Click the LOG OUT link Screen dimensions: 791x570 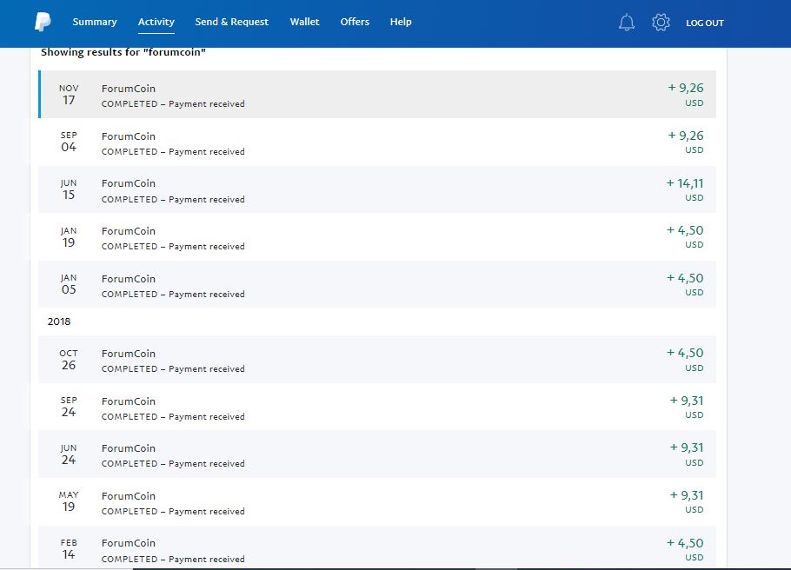[705, 23]
